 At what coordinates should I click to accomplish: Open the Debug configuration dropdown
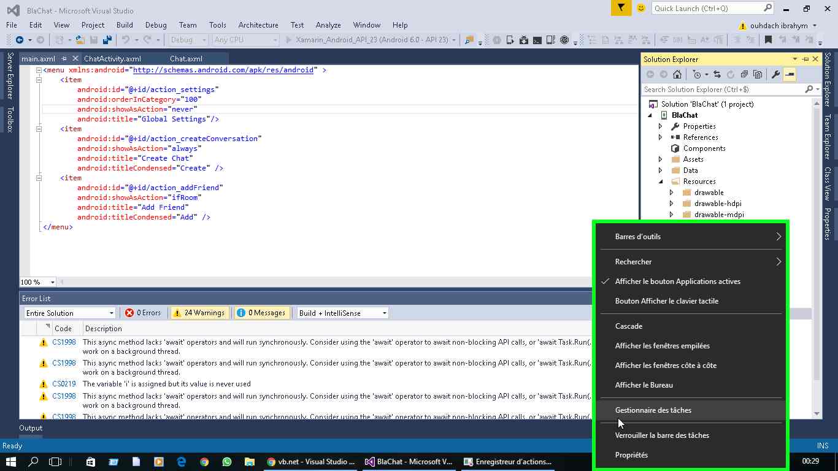[x=188, y=40]
